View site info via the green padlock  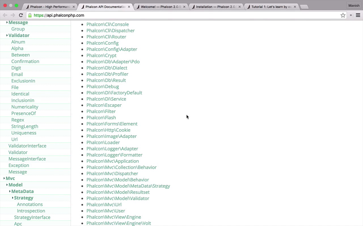(30, 15)
